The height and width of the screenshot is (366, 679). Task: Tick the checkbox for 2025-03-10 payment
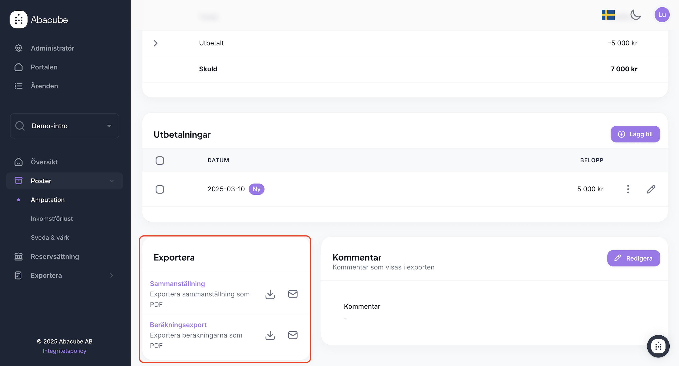pyautogui.click(x=160, y=189)
